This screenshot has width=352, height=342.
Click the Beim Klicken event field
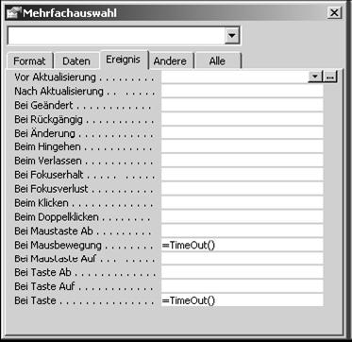[x=243, y=203]
